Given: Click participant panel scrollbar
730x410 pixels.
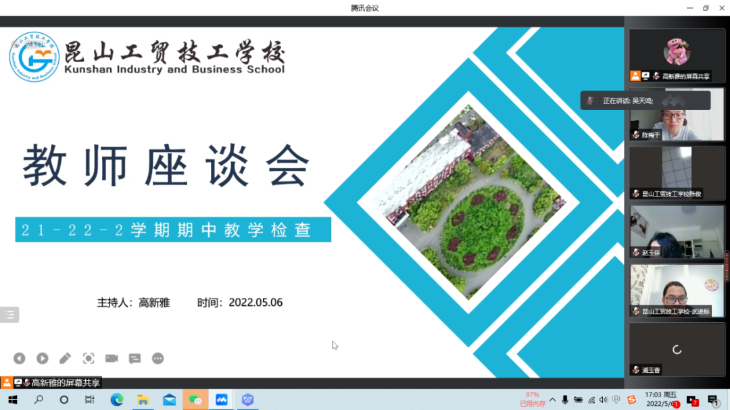Looking at the screenshot, I should 727,265.
